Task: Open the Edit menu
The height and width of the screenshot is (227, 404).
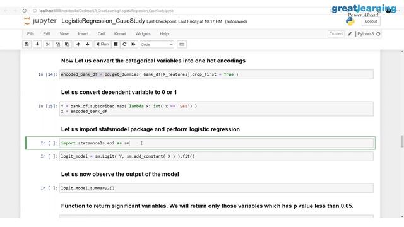Action: (47, 33)
